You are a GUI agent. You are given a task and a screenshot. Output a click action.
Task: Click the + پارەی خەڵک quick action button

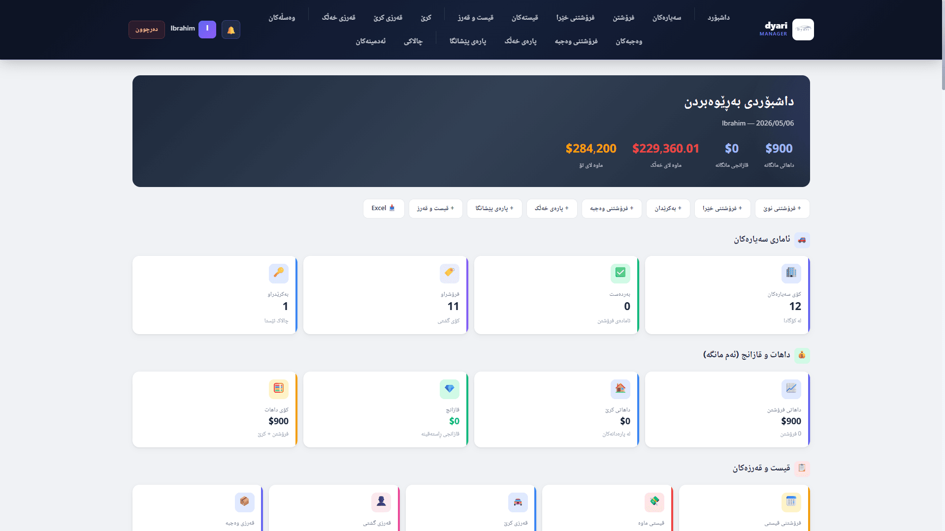click(552, 209)
